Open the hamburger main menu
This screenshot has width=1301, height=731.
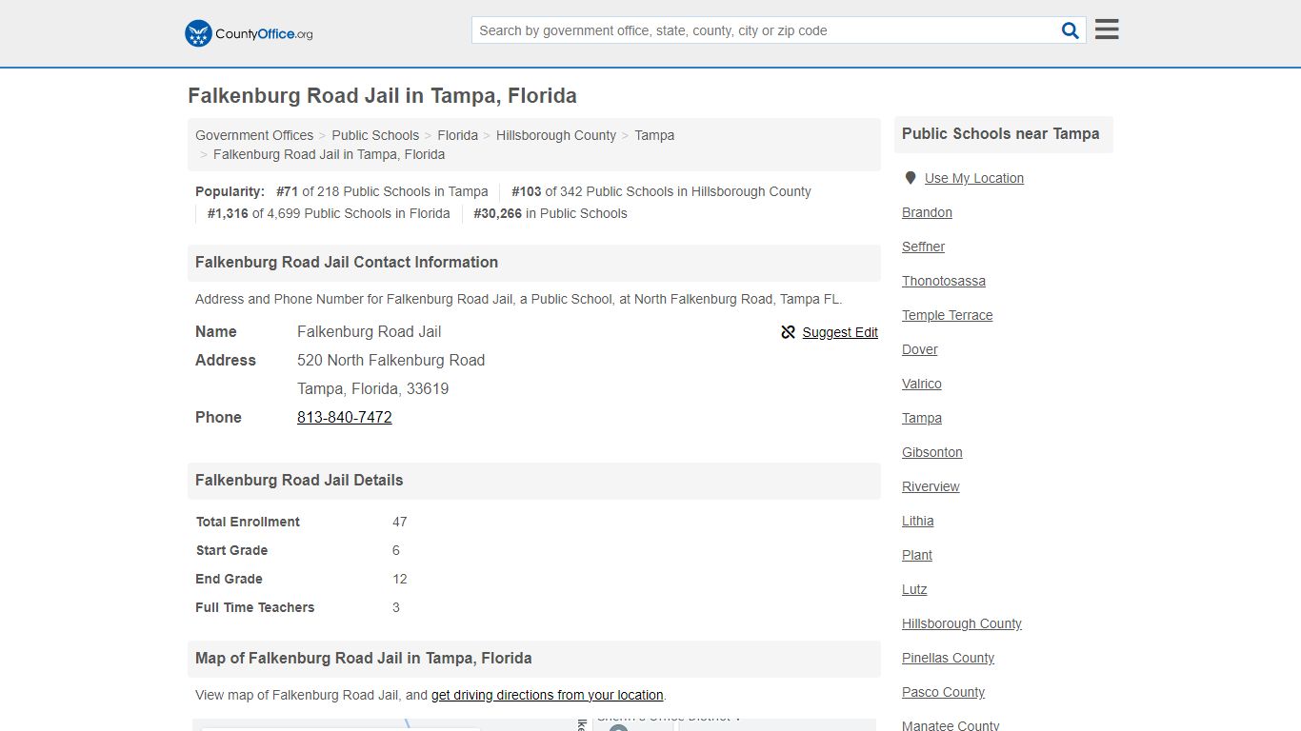(1107, 30)
